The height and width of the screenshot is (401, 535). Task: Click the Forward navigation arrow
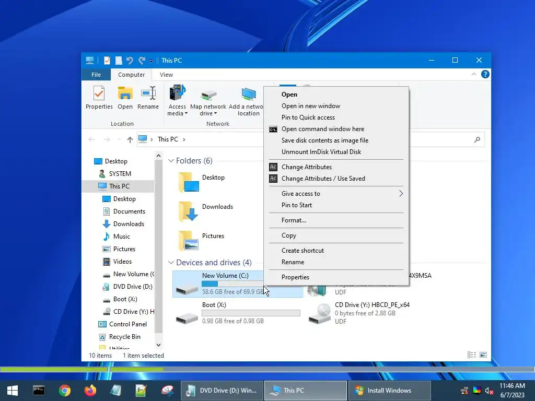tap(107, 139)
